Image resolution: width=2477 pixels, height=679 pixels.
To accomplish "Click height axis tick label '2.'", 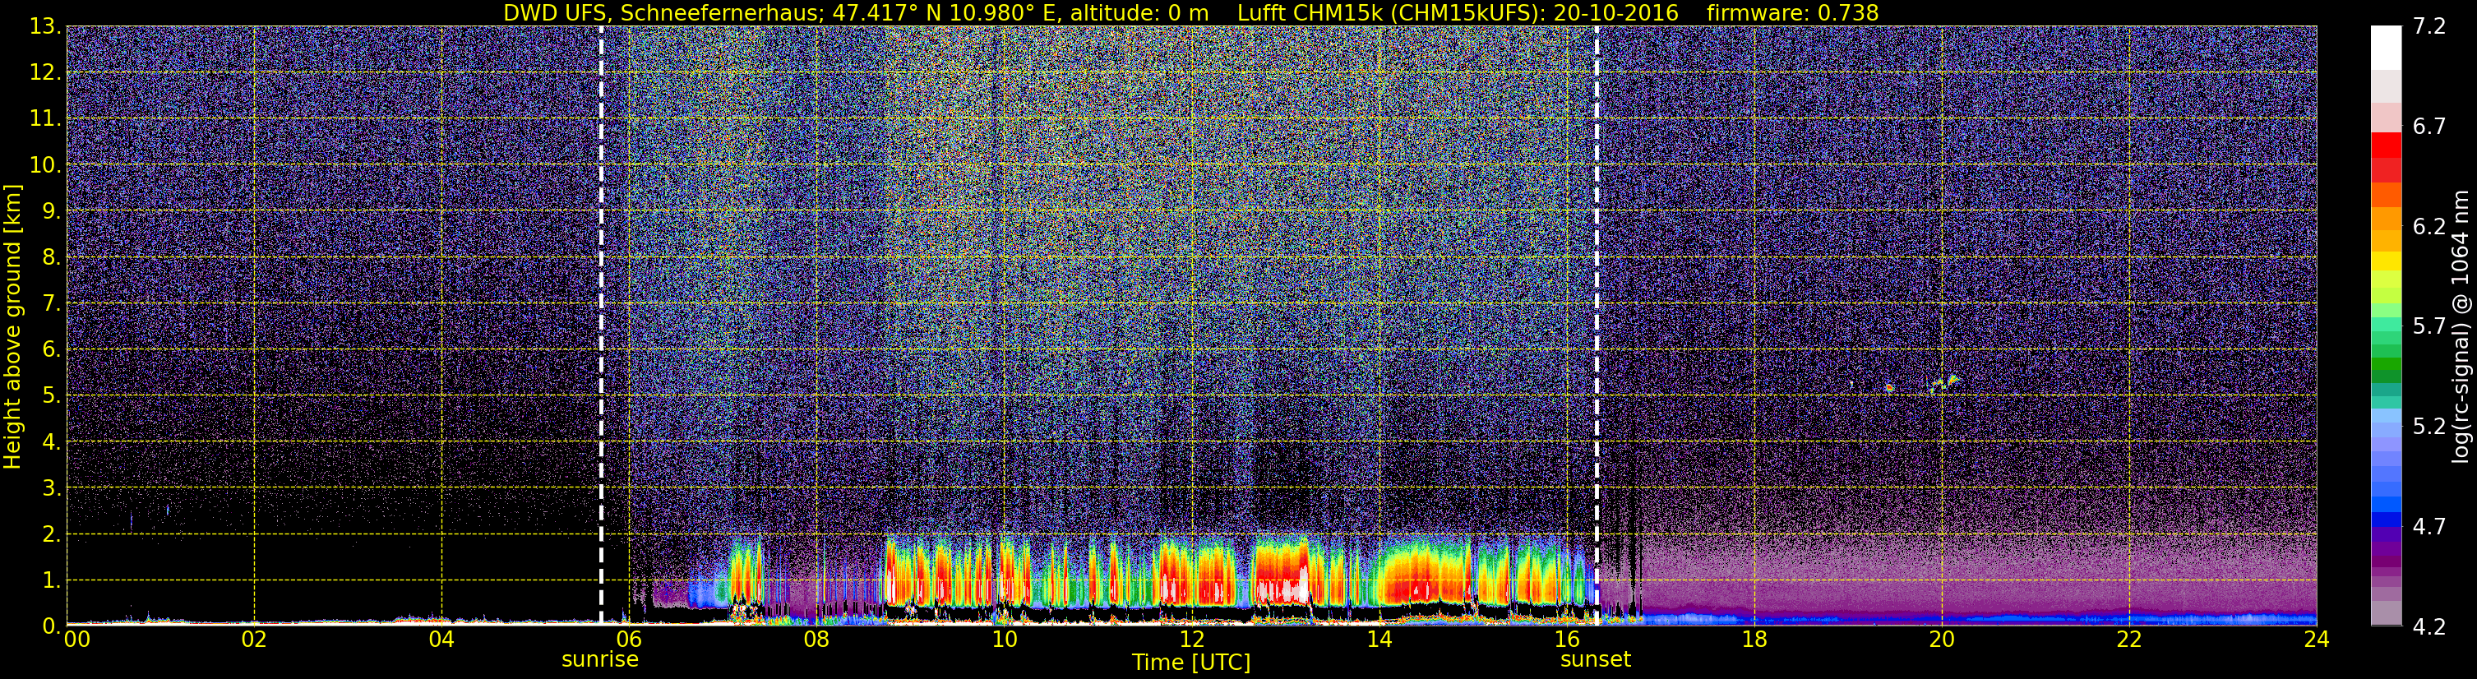I will 51,535.
